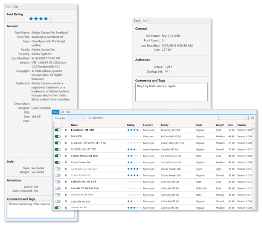This screenshot has width=262, height=227.
Task: Sort the table by Family column header
Action: [178, 125]
